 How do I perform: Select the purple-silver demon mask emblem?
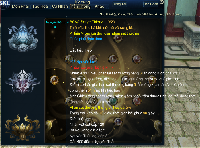pyautogui.click(x=23, y=82)
